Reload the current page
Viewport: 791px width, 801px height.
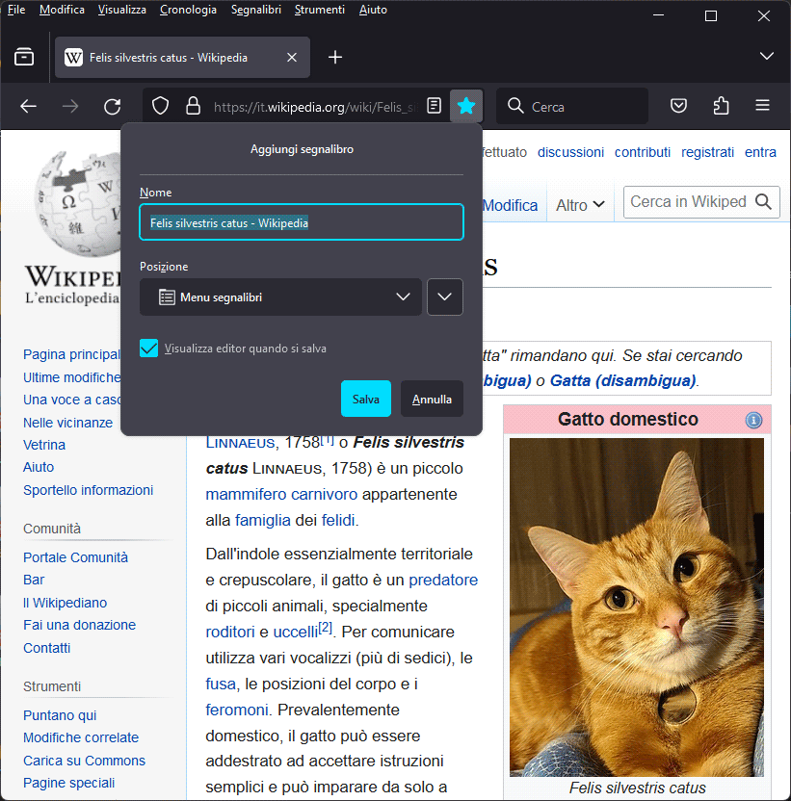point(113,106)
